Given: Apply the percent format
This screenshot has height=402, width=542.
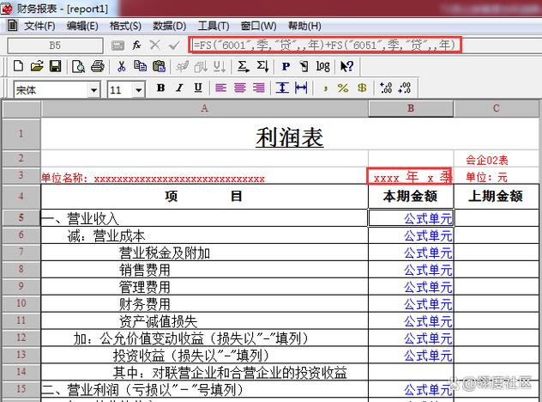Looking at the screenshot, I should tap(343, 88).
